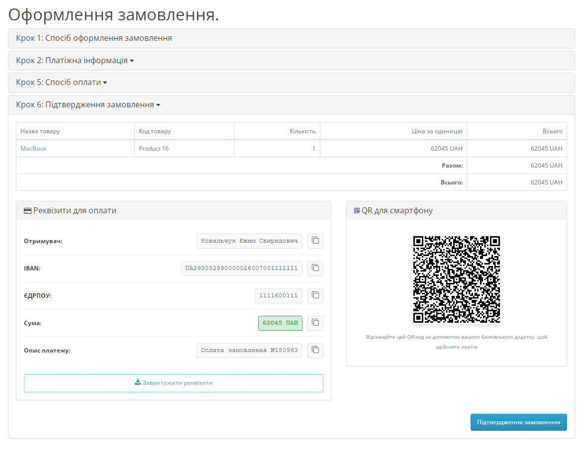The image size is (582, 449).
Task: Click the QR icon by QR для смартфону
Action: click(357, 211)
